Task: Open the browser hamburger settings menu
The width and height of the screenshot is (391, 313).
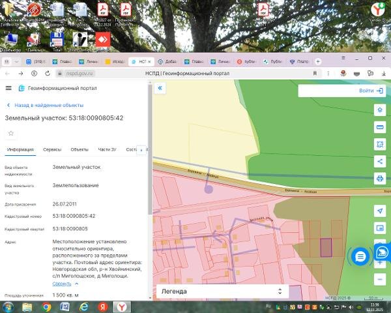Action: pos(343,58)
